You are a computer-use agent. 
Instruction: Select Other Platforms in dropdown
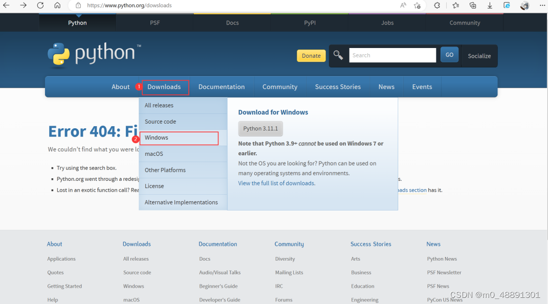[x=183, y=170]
